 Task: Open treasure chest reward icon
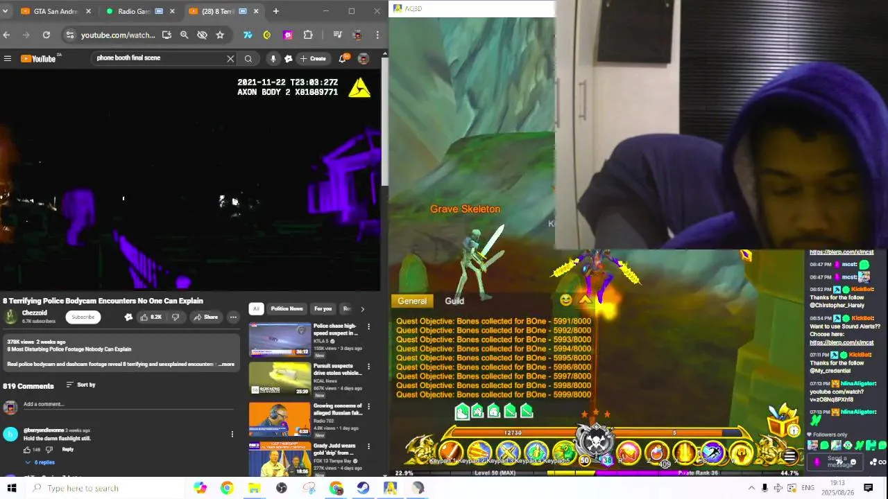(785, 421)
